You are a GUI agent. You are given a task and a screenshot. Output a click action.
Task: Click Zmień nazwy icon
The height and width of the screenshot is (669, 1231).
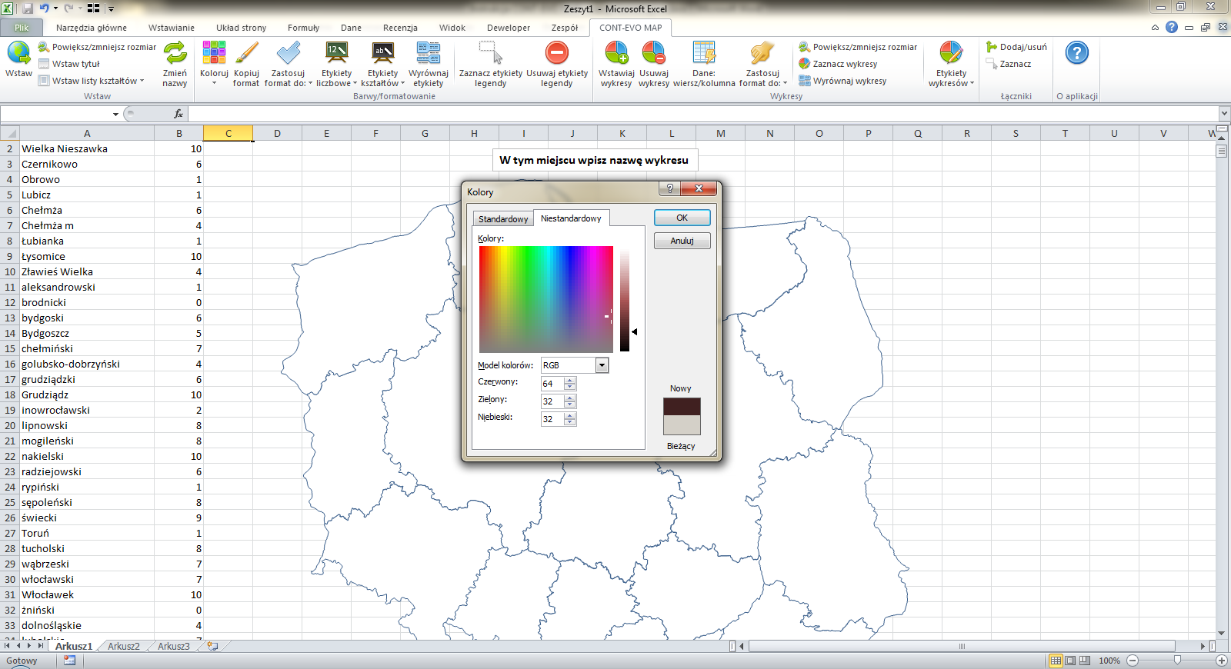[x=175, y=53]
